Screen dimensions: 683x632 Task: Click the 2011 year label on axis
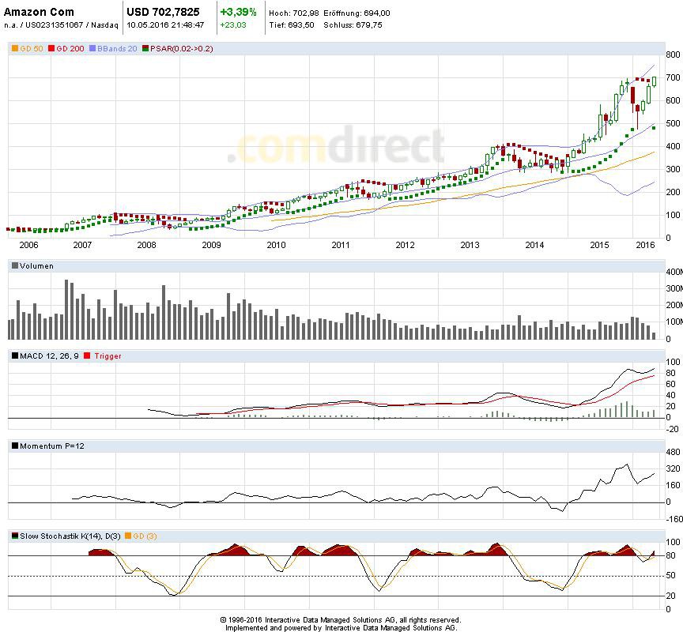(341, 245)
